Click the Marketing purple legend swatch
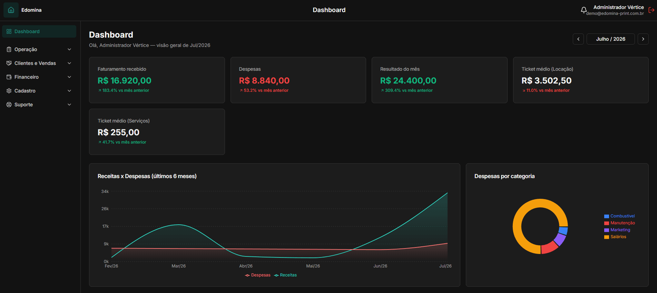 (x=607, y=230)
